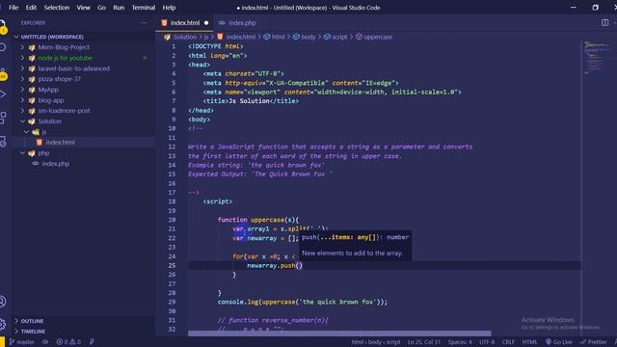Open the View menu

84,8
